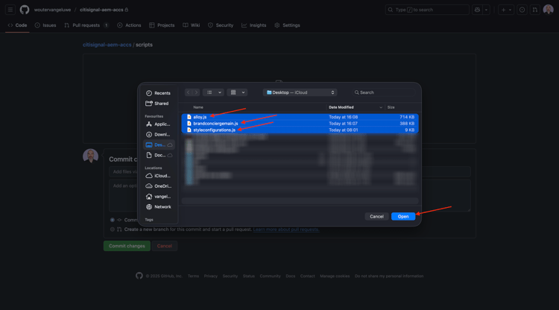This screenshot has width=559, height=310.
Task: Select Downloads in Favourites sidebar
Action: pyautogui.click(x=158, y=135)
